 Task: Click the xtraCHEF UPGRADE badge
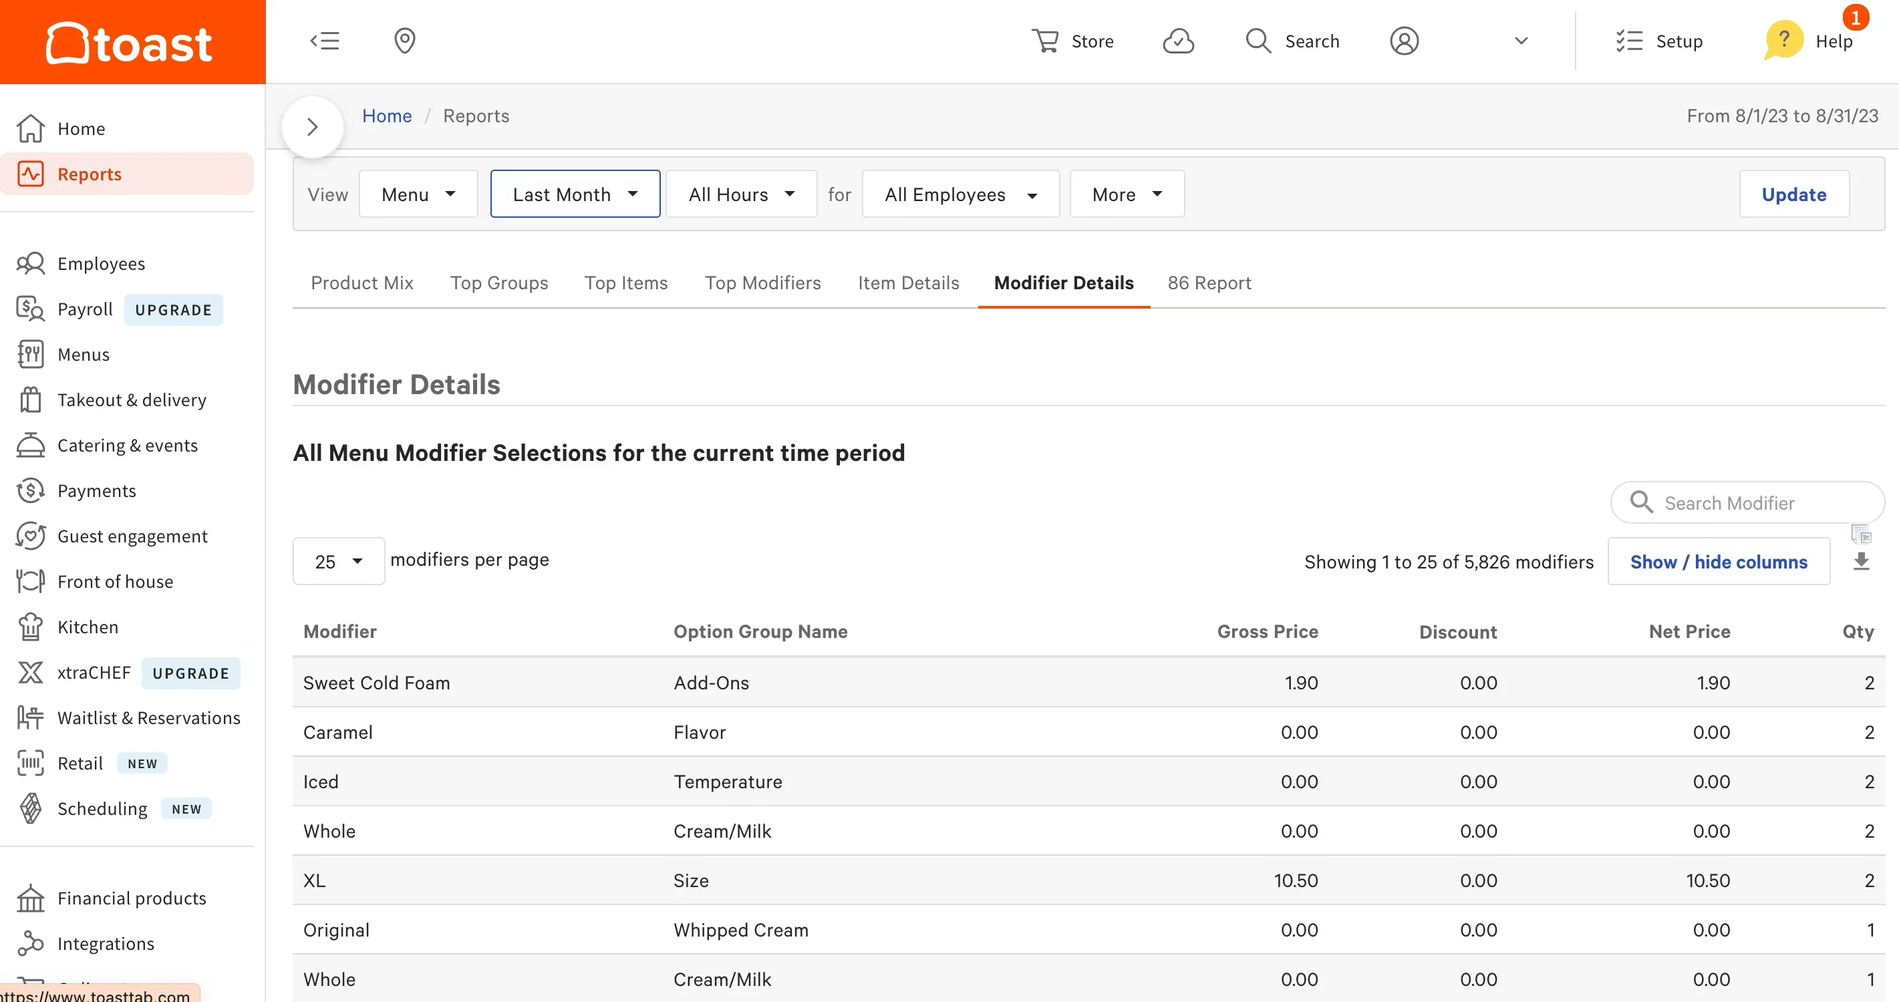coord(191,673)
